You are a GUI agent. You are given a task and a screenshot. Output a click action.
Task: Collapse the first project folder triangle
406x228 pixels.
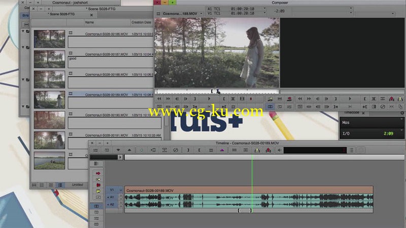click(23, 31)
